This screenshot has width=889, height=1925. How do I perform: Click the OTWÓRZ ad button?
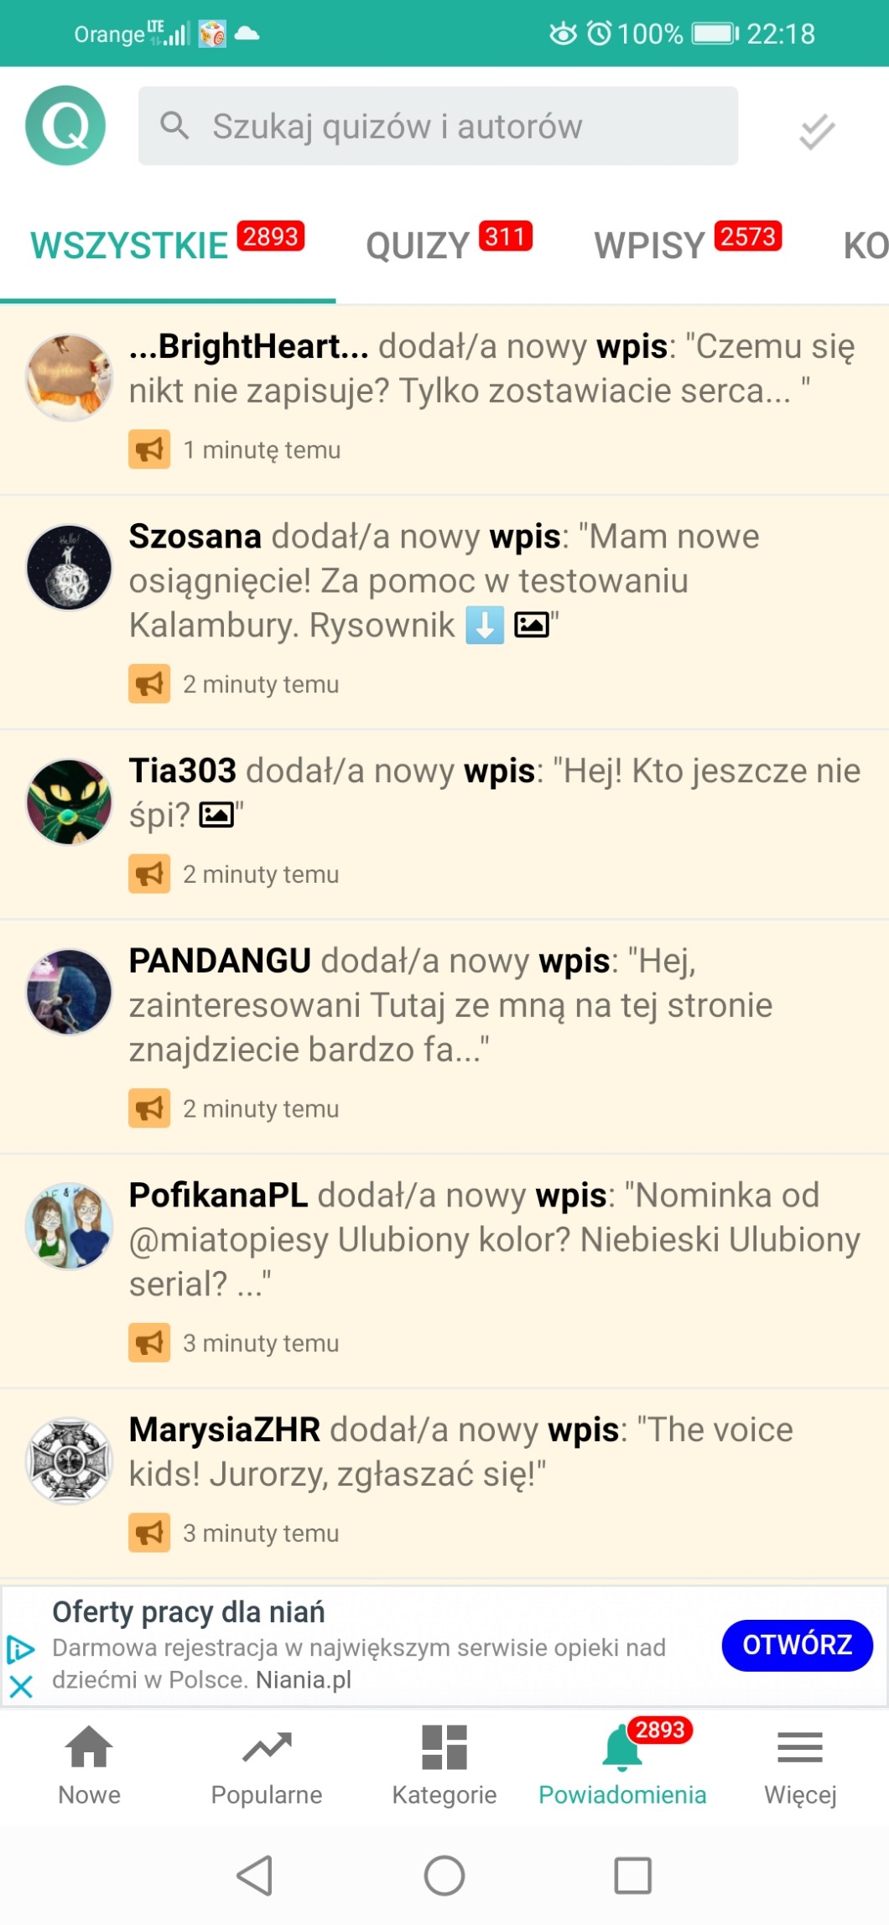tap(797, 1645)
